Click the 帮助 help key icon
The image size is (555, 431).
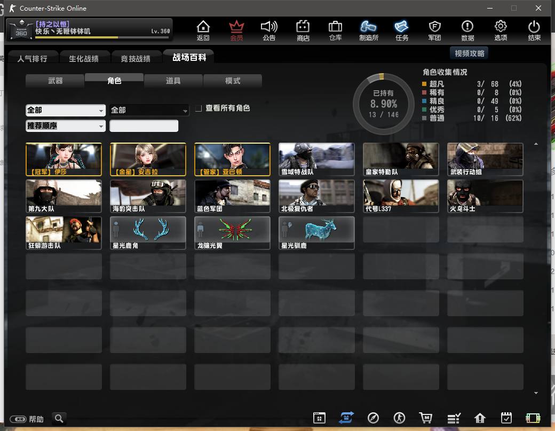pos(18,419)
